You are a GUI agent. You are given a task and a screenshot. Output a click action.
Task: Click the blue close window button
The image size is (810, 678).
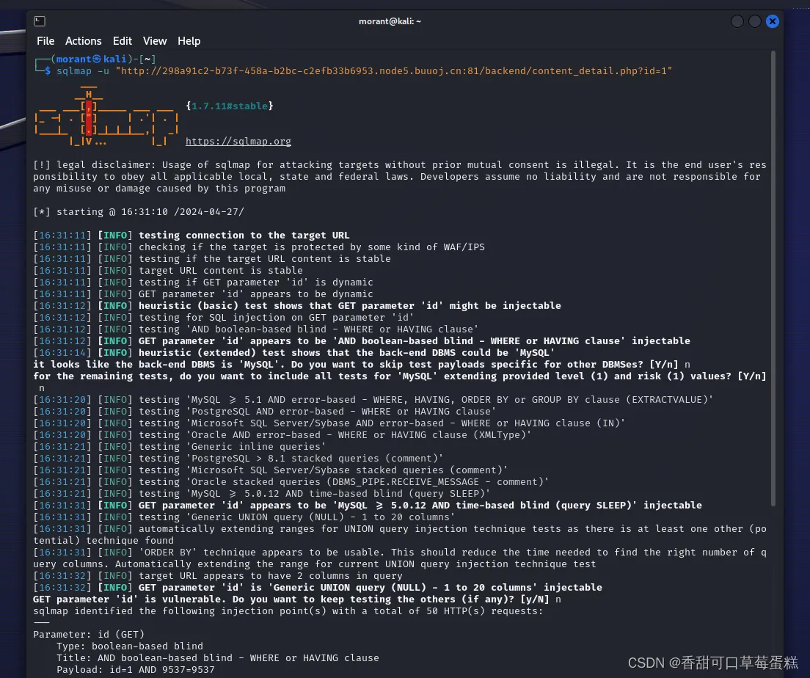pyautogui.click(x=773, y=21)
